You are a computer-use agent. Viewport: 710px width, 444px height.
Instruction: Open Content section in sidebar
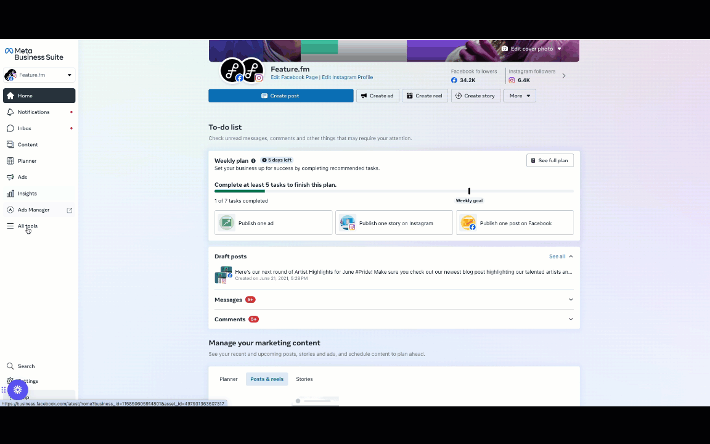pyautogui.click(x=39, y=144)
